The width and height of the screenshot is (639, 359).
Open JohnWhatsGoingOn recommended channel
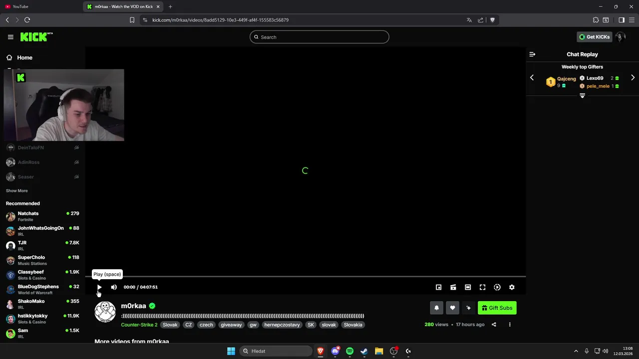click(42, 231)
